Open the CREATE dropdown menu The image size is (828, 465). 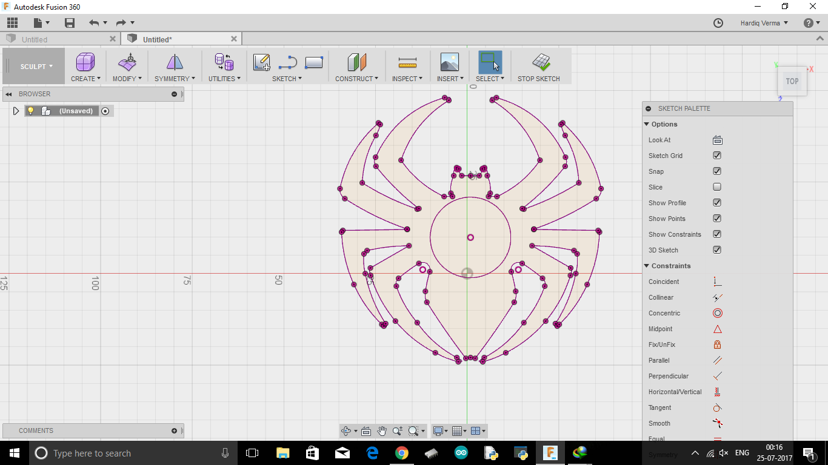point(85,79)
